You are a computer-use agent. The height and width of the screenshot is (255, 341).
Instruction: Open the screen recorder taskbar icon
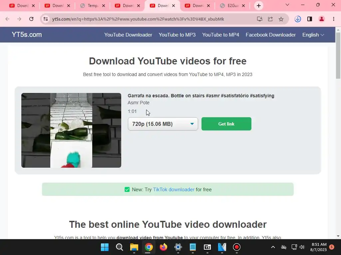[237, 247]
